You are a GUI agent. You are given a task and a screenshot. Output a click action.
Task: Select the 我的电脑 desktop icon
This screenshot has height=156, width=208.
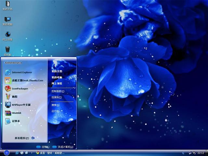(x=7, y=19)
